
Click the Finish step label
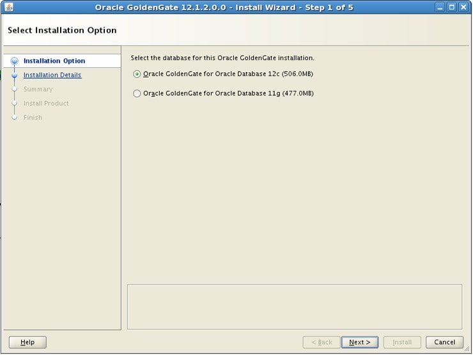click(33, 118)
